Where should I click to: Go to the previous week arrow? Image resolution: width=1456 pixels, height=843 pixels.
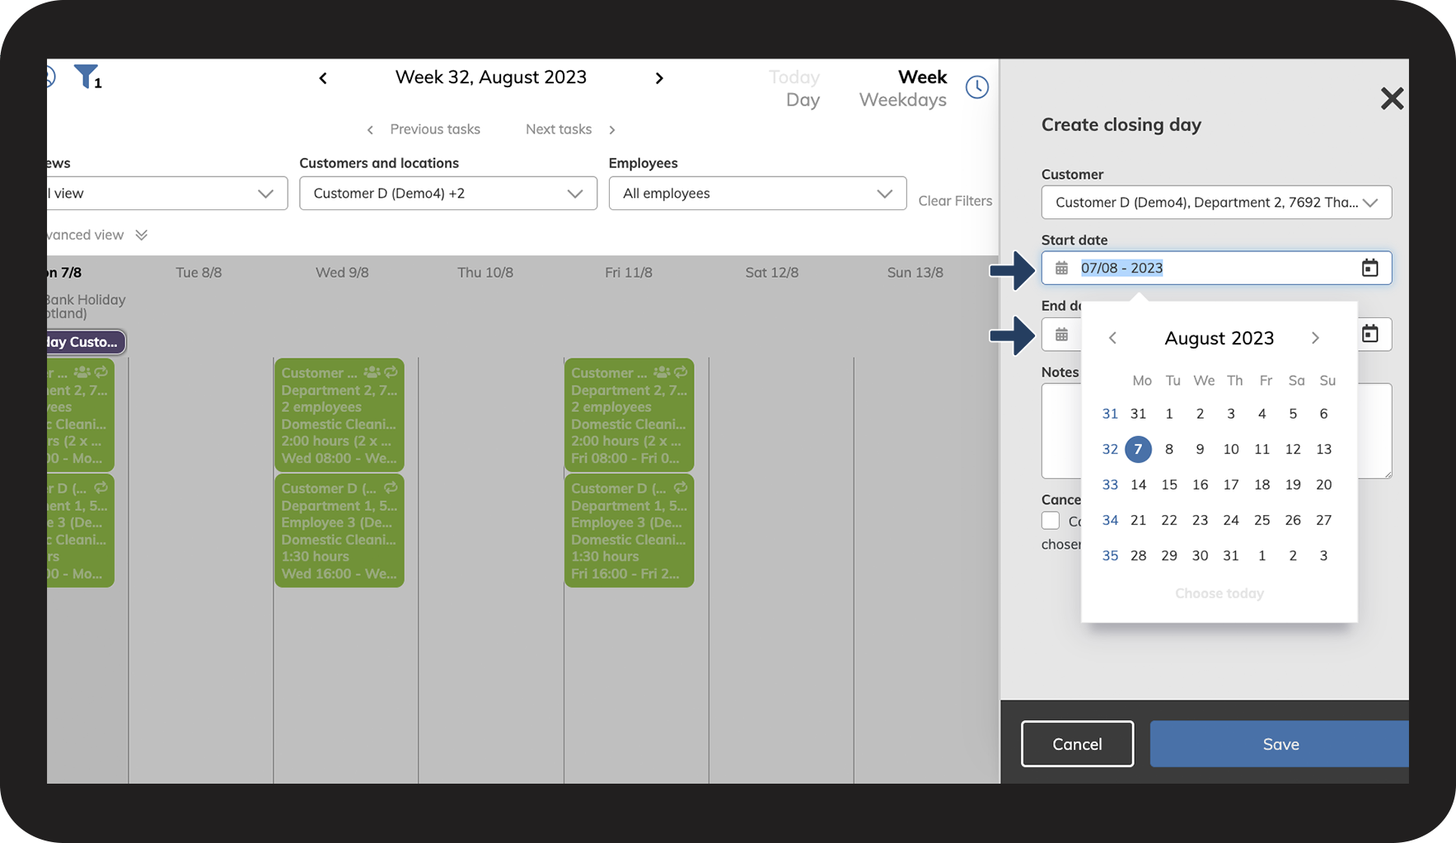coord(323,78)
